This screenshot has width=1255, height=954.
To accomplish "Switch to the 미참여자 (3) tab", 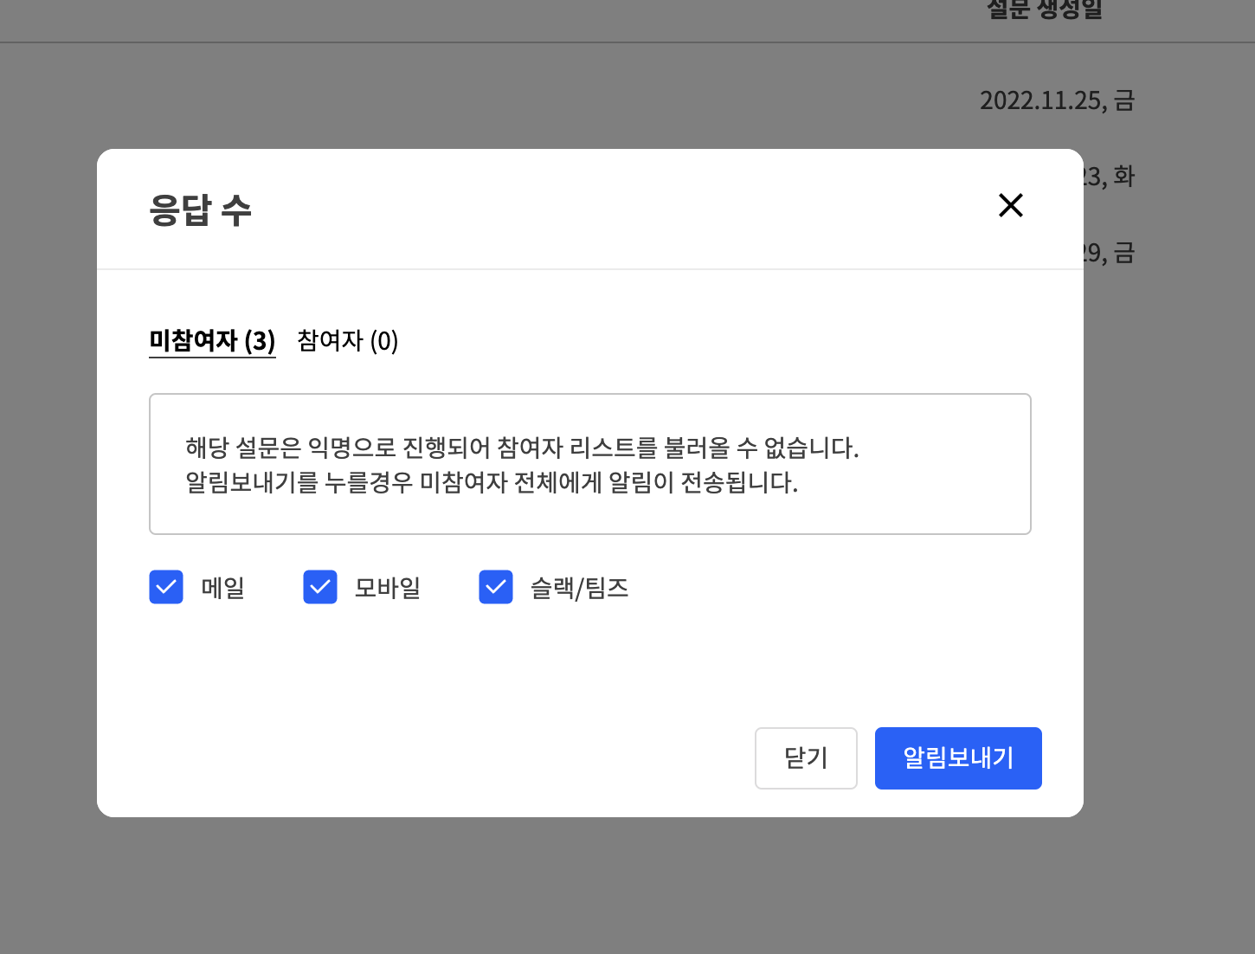I will pos(212,340).
